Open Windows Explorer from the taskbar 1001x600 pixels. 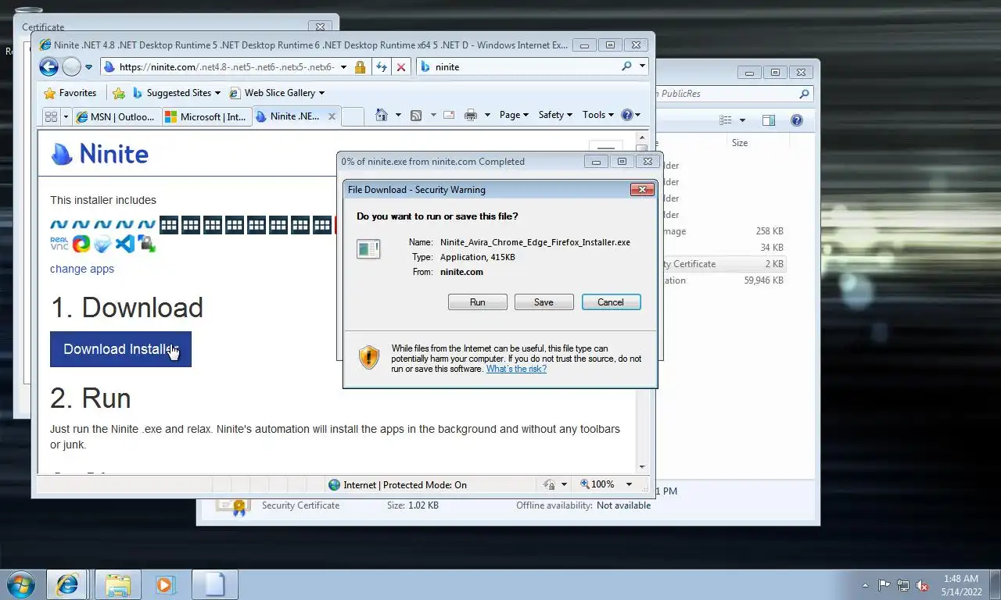coord(118,584)
